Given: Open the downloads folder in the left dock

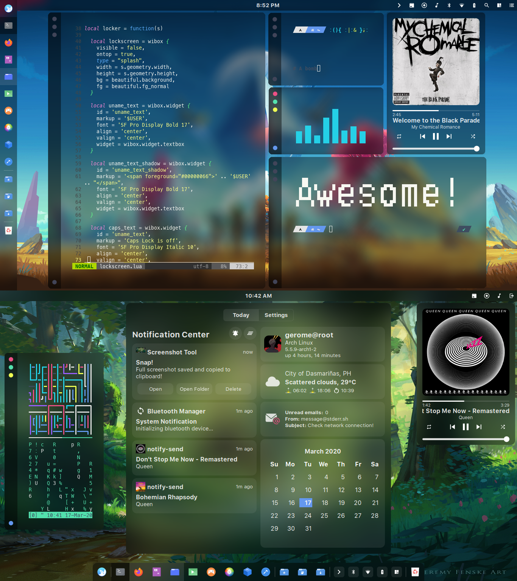Looking at the screenshot, I should (x=8, y=213).
